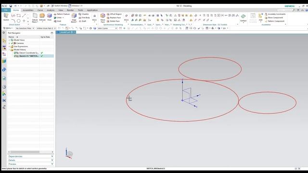The image size is (308, 173).
Task: Click the Shell command
Action: [x=57, y=21]
